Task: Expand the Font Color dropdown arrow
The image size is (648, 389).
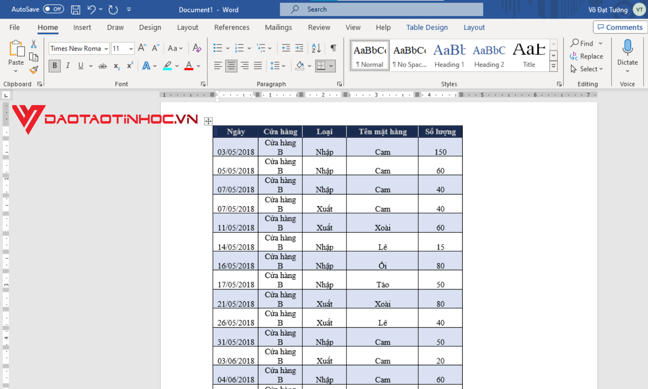Action: coord(198,66)
